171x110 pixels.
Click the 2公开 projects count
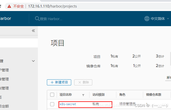(137, 56)
